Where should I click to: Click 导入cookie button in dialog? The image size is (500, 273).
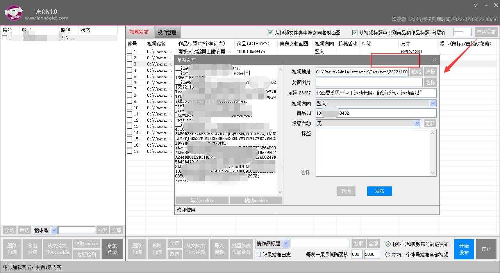pos(202,200)
